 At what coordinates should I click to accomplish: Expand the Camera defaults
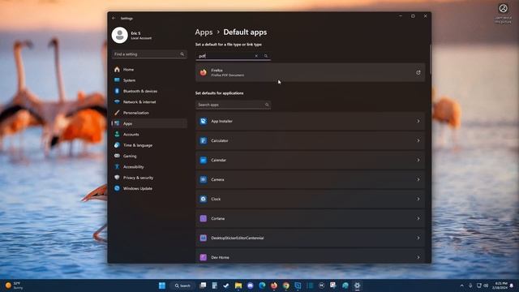point(418,179)
